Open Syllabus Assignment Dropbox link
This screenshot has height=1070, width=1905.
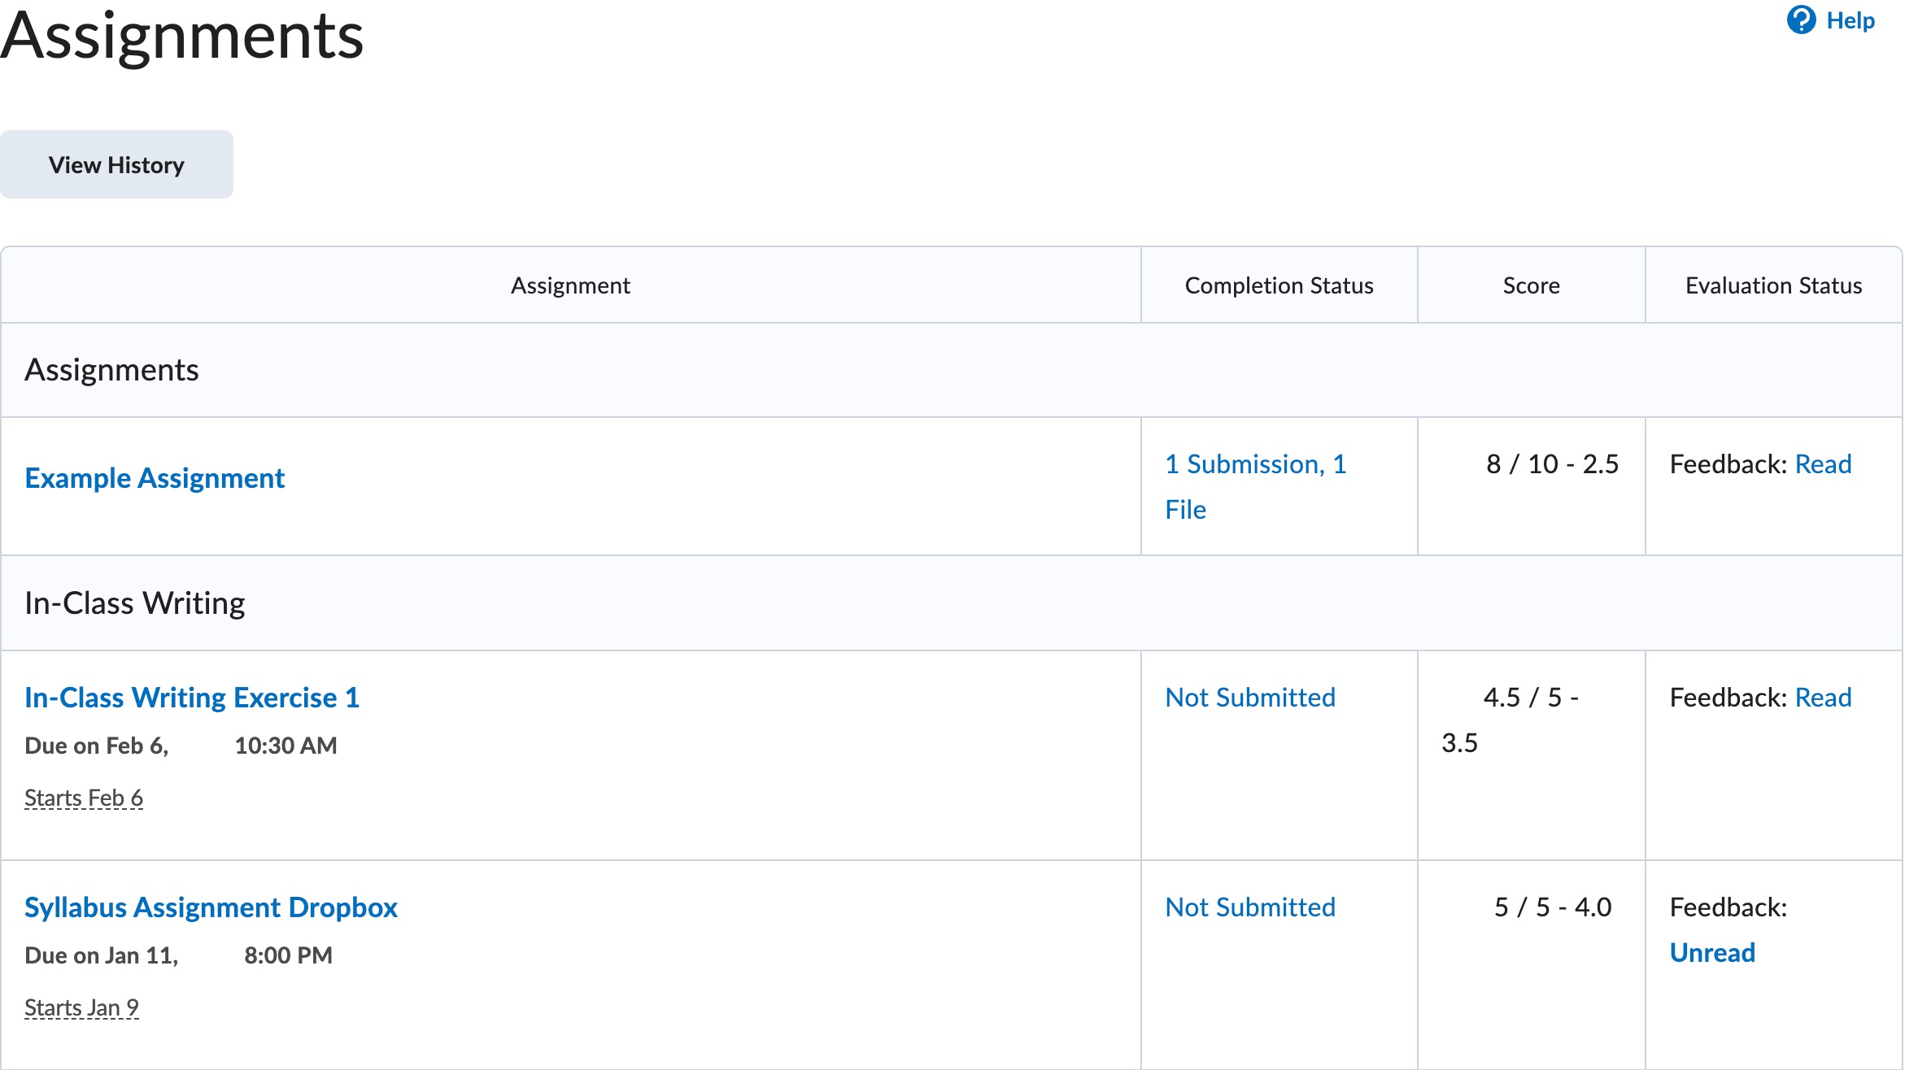click(211, 907)
